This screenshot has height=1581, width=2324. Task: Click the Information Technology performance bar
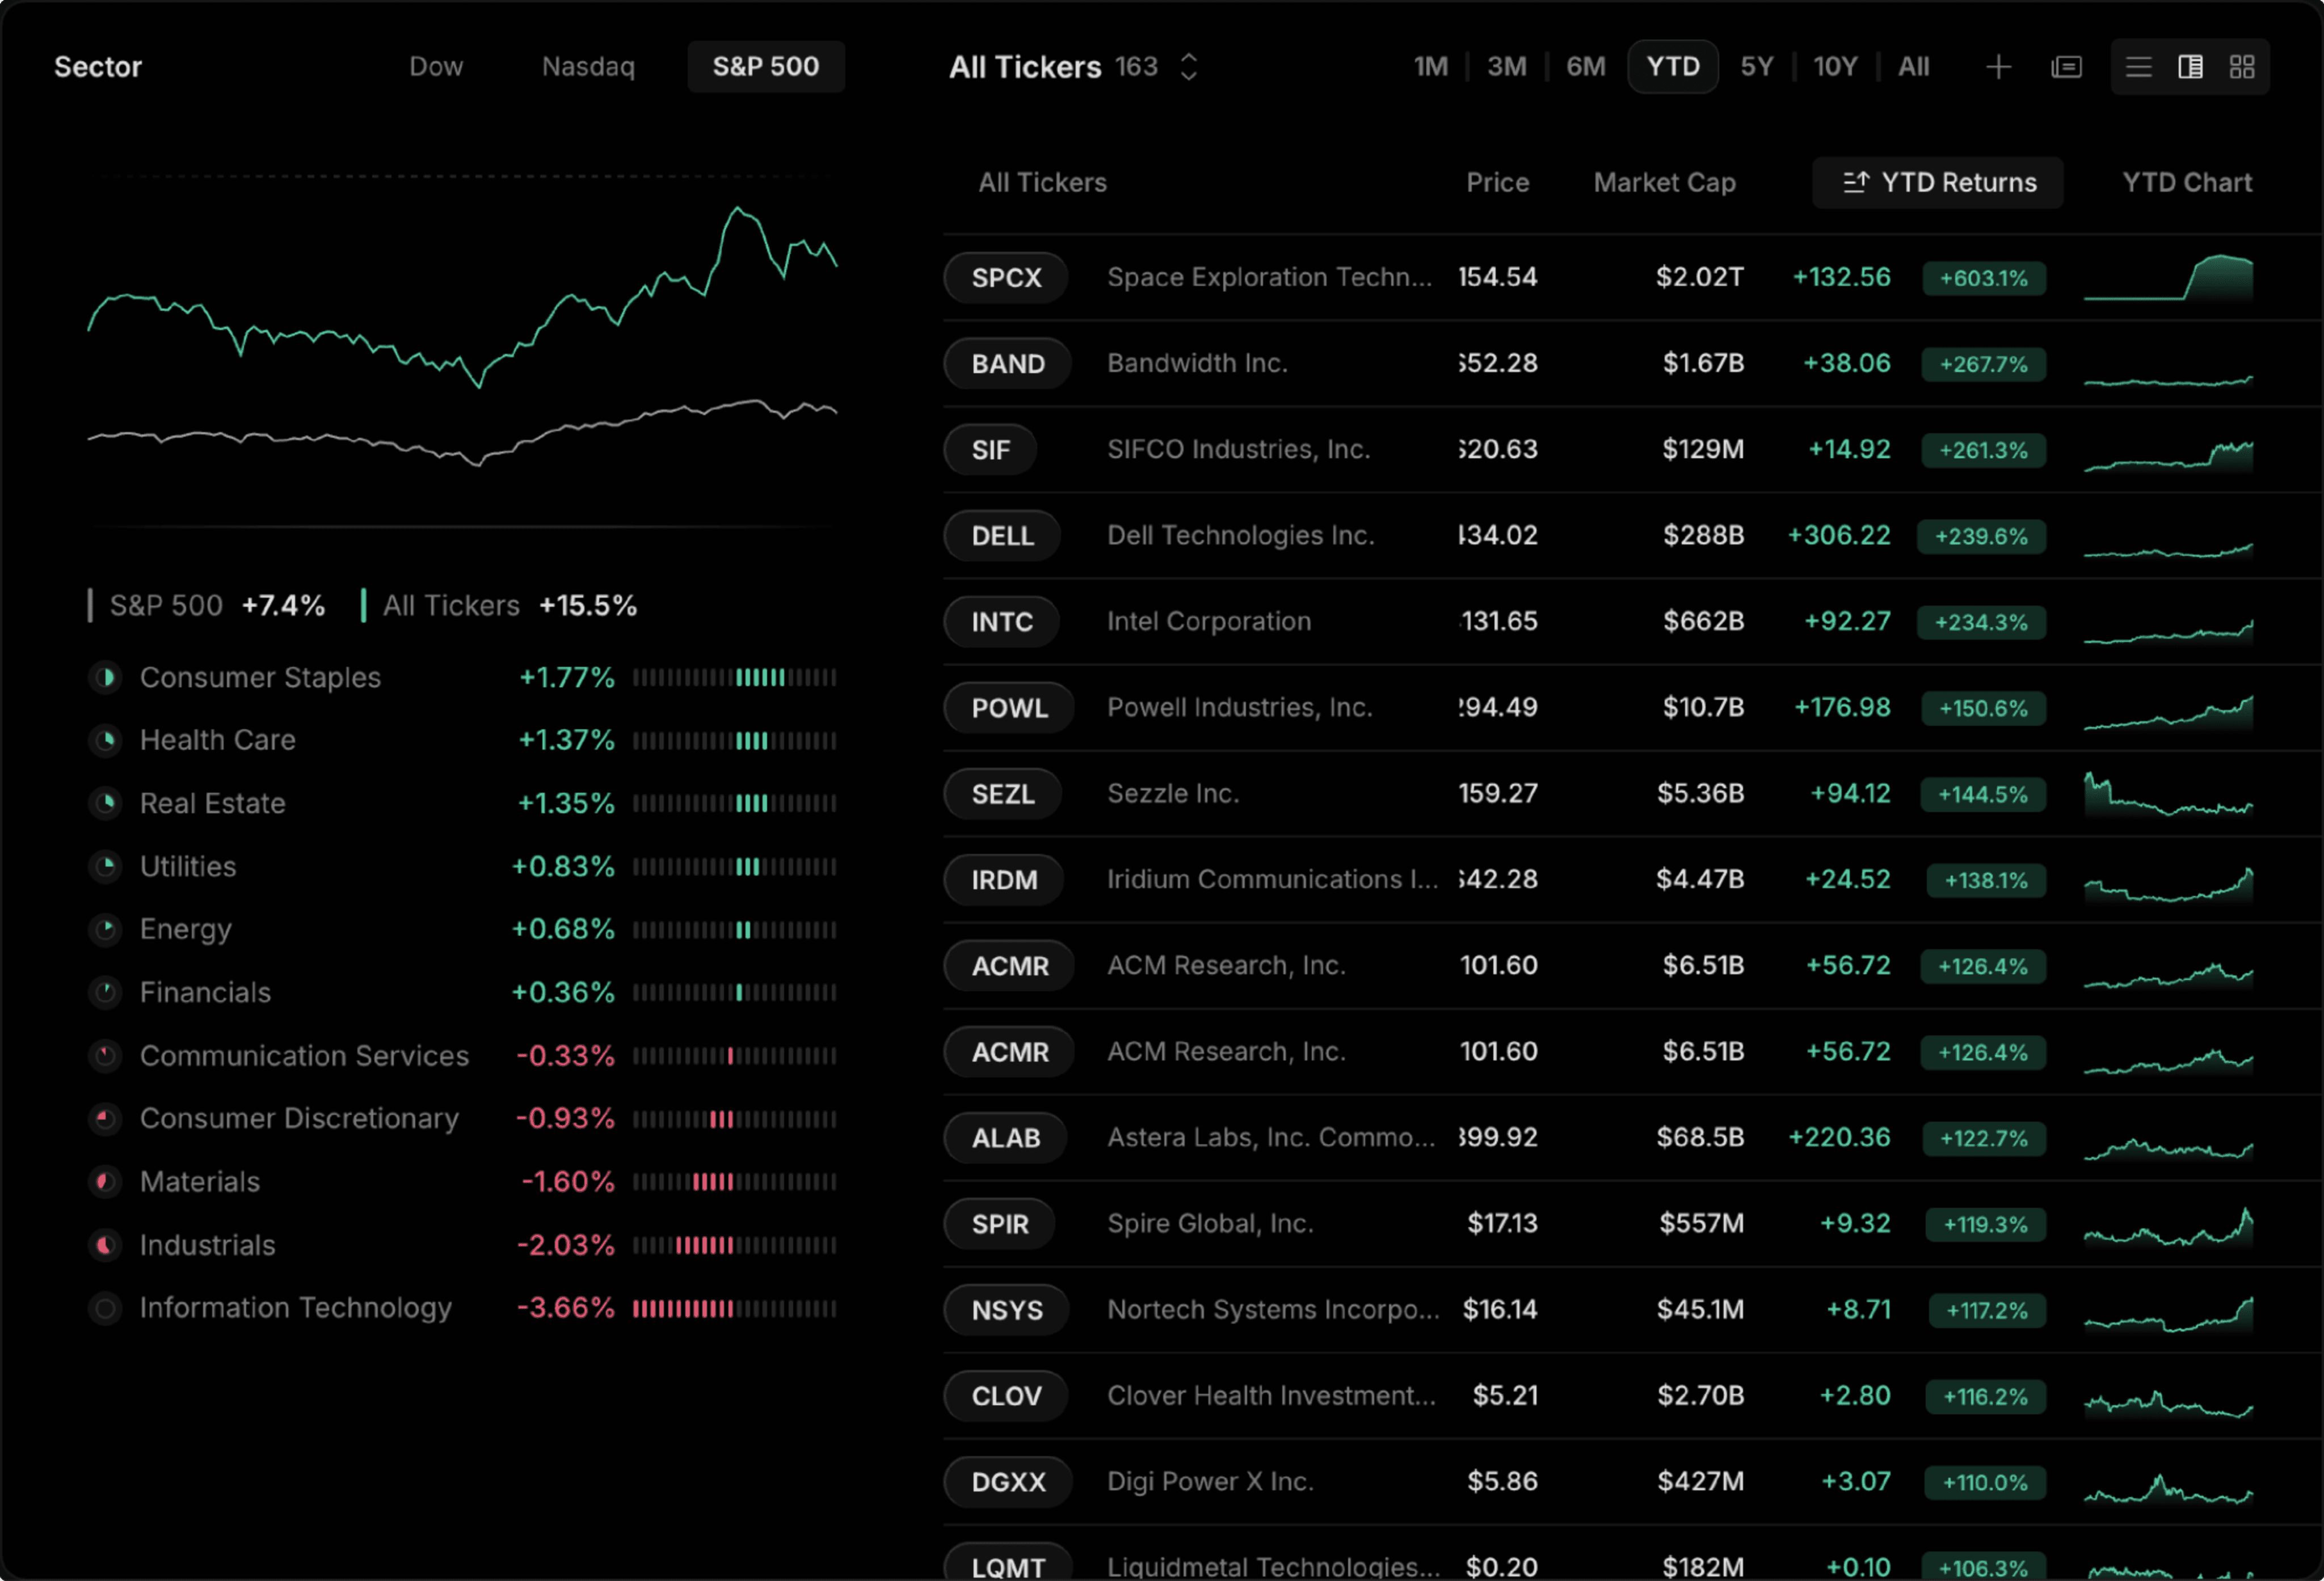pos(735,1308)
